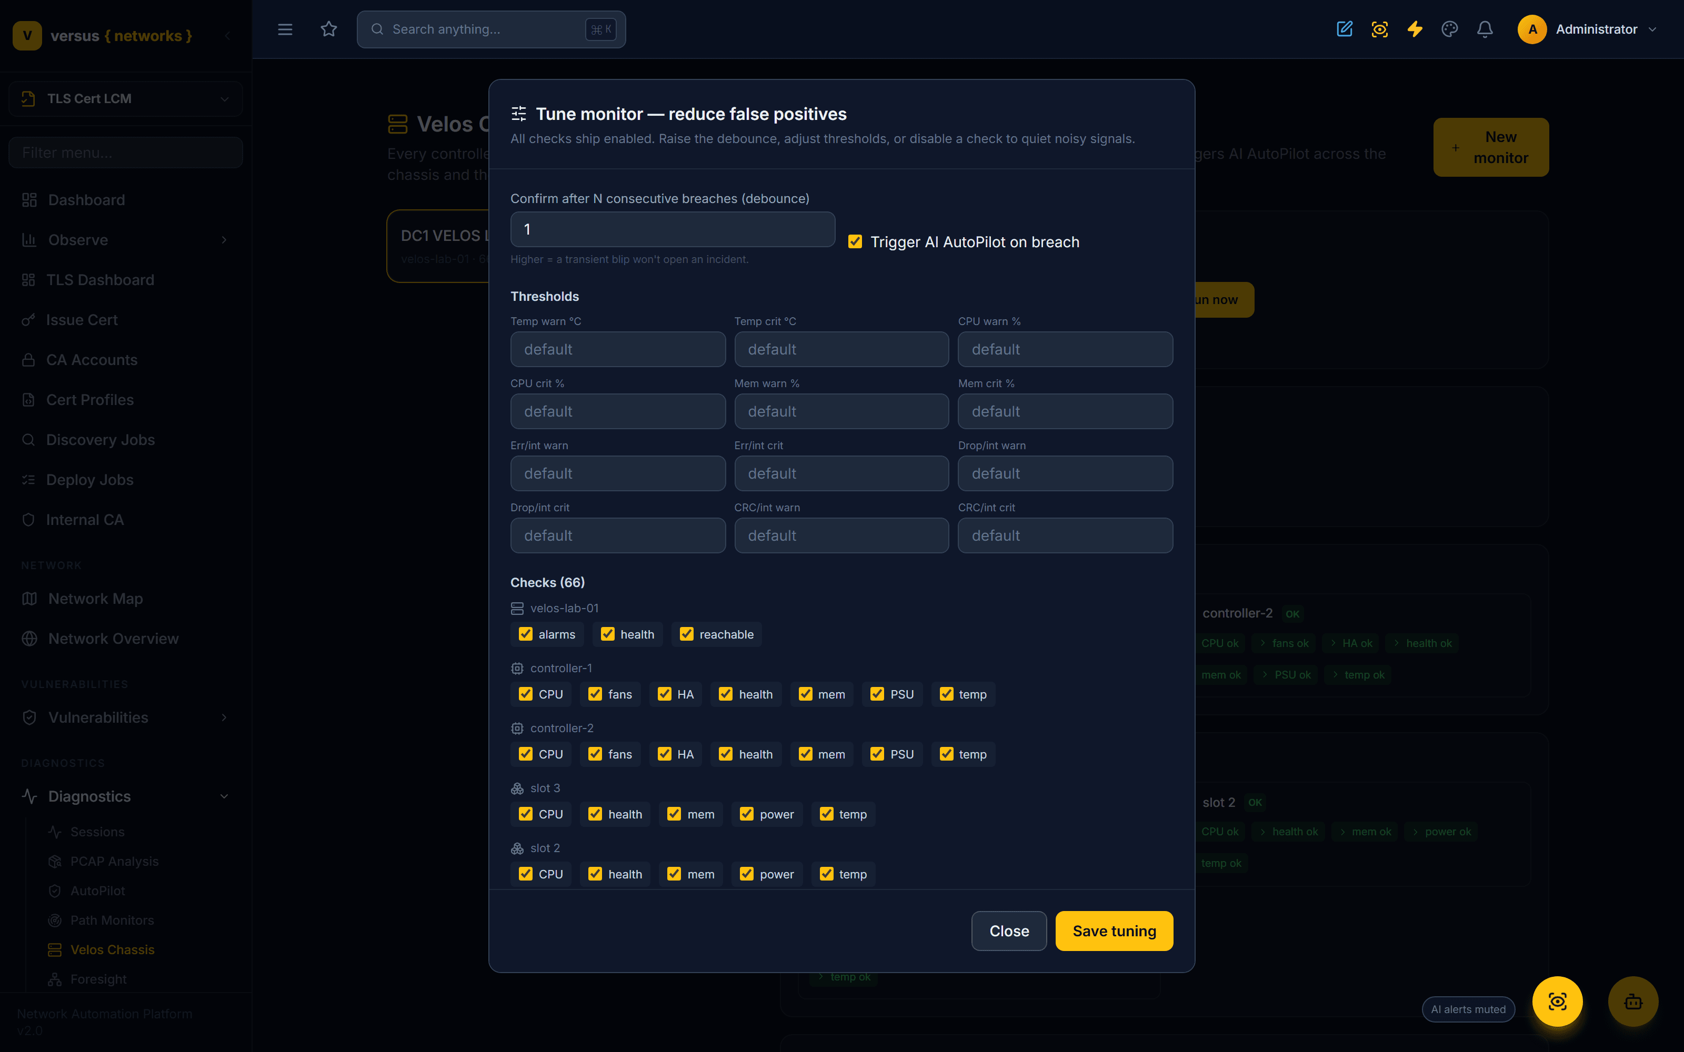Click the Network Map icon
The image size is (1684, 1052).
(x=29, y=599)
